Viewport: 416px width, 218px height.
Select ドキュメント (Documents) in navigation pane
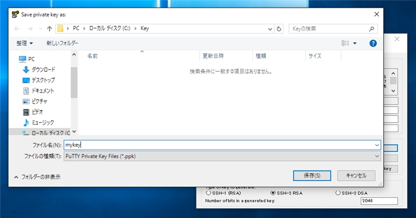(38, 91)
